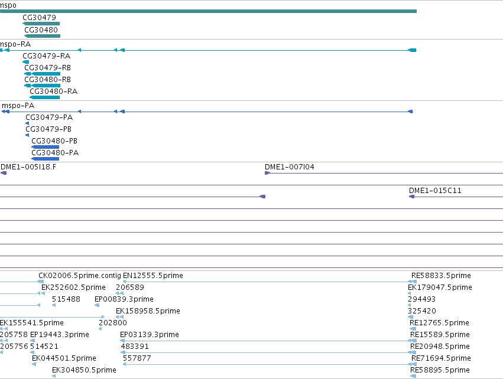The height and width of the screenshot is (379, 503).
Task: Click the CG30480 gene feature bar
Action: pyautogui.click(x=43, y=36)
